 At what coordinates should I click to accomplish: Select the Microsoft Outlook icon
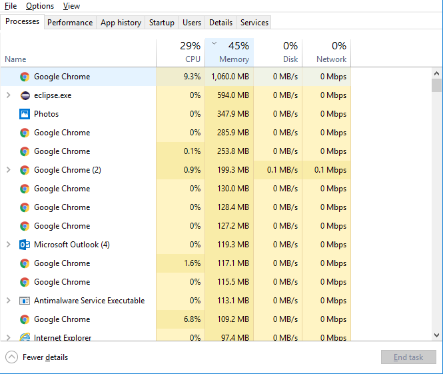[x=25, y=245]
